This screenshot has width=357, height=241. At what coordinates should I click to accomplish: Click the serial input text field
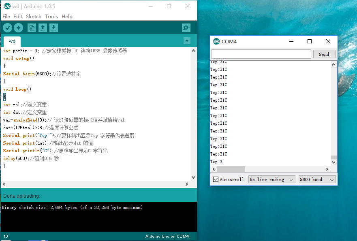pos(261,54)
